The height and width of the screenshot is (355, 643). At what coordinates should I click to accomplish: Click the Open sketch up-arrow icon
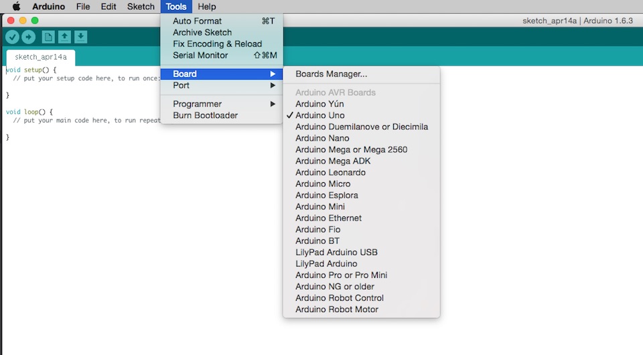tap(64, 38)
